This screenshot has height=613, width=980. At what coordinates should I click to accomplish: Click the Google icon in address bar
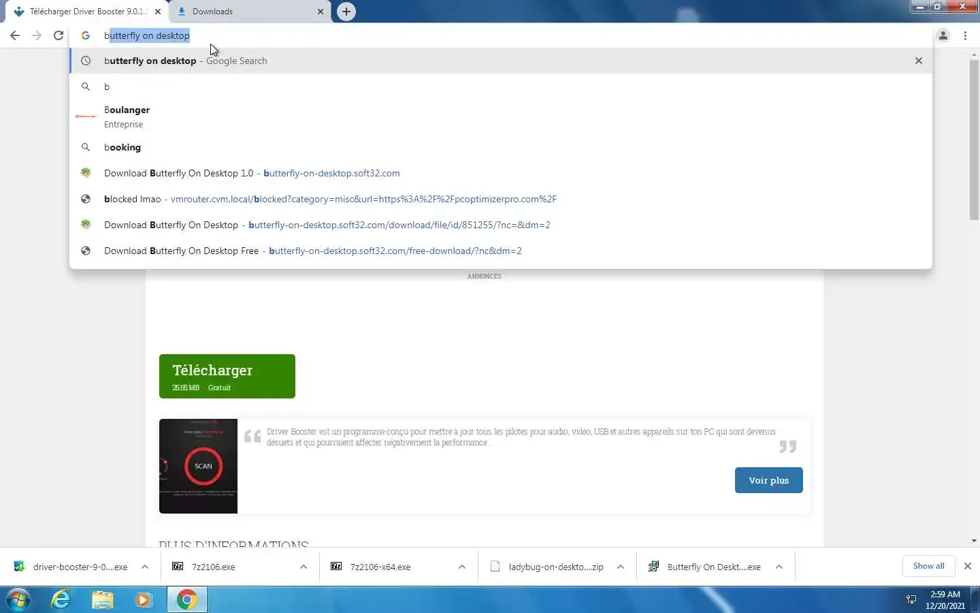point(86,35)
